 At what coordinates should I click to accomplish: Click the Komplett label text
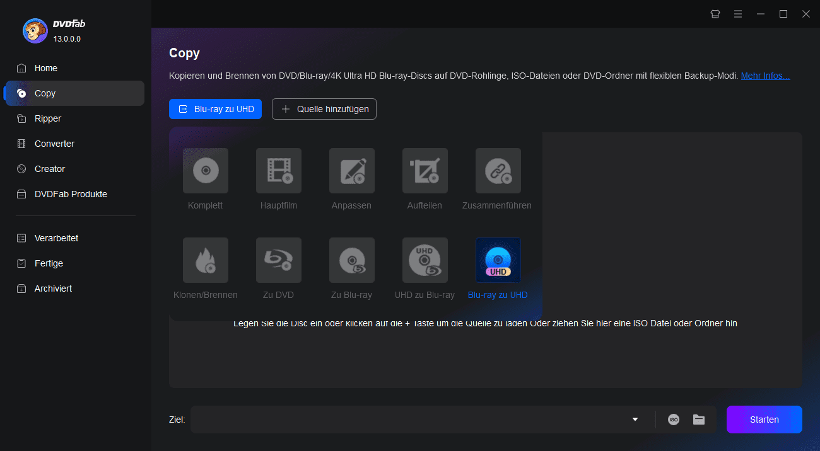[206, 205]
